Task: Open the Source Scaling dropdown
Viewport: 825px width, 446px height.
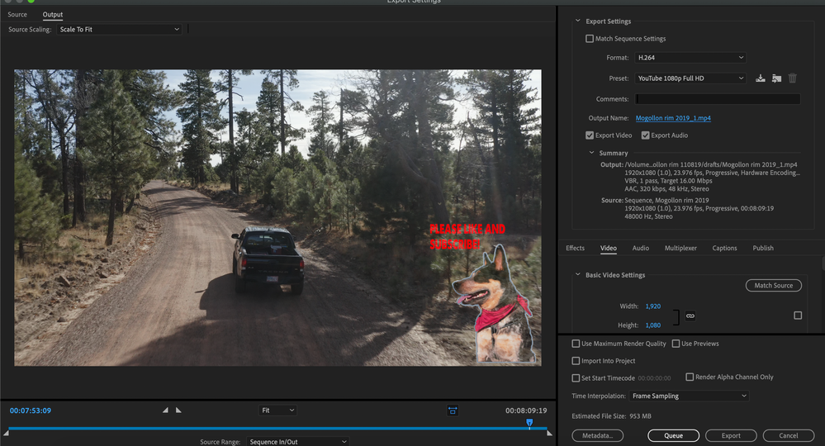Action: pyautogui.click(x=120, y=30)
